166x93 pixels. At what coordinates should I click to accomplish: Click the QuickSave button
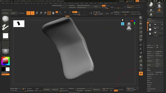click(122, 1)
